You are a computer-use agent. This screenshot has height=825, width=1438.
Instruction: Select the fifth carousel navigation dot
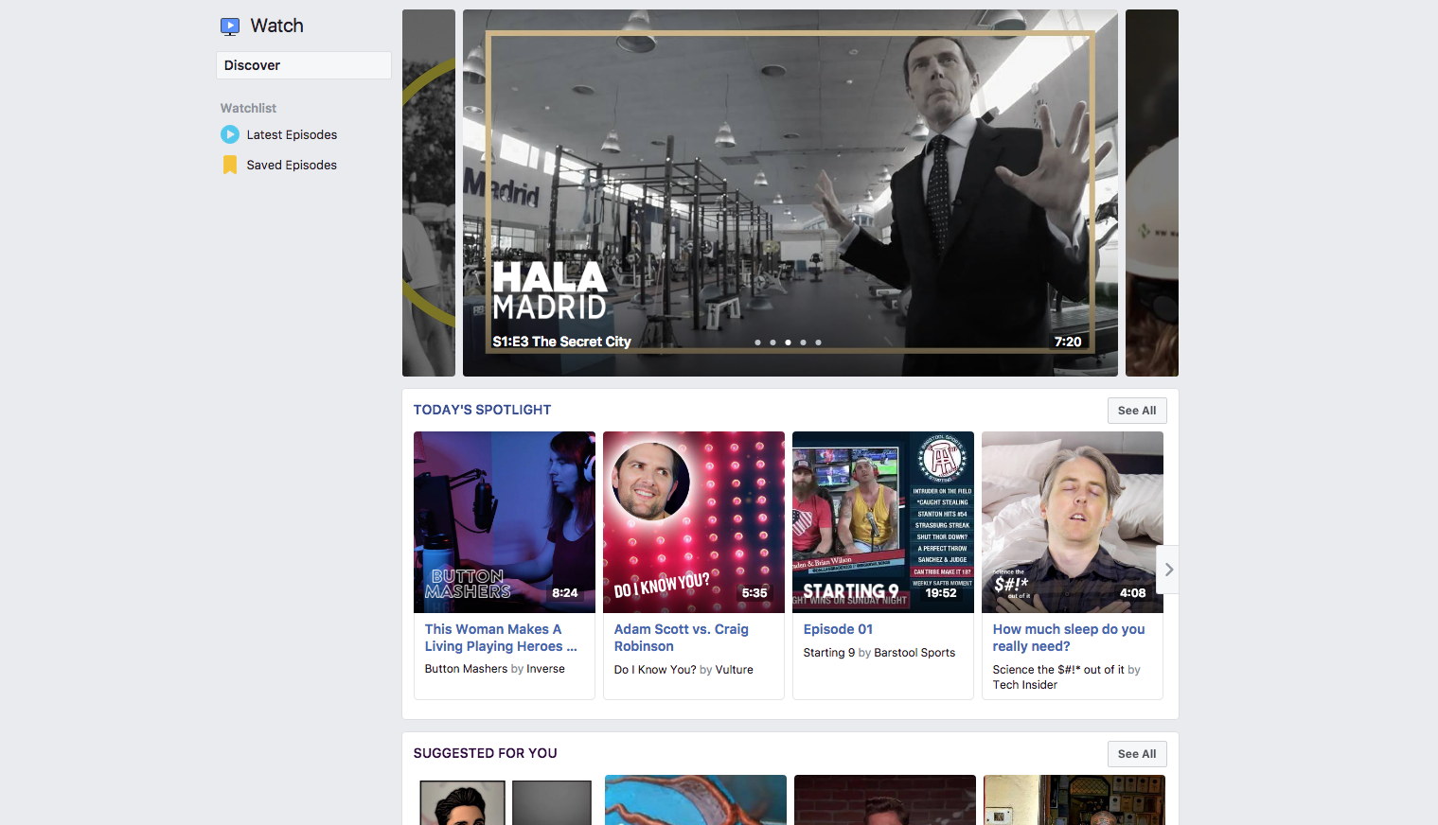pyautogui.click(x=818, y=342)
